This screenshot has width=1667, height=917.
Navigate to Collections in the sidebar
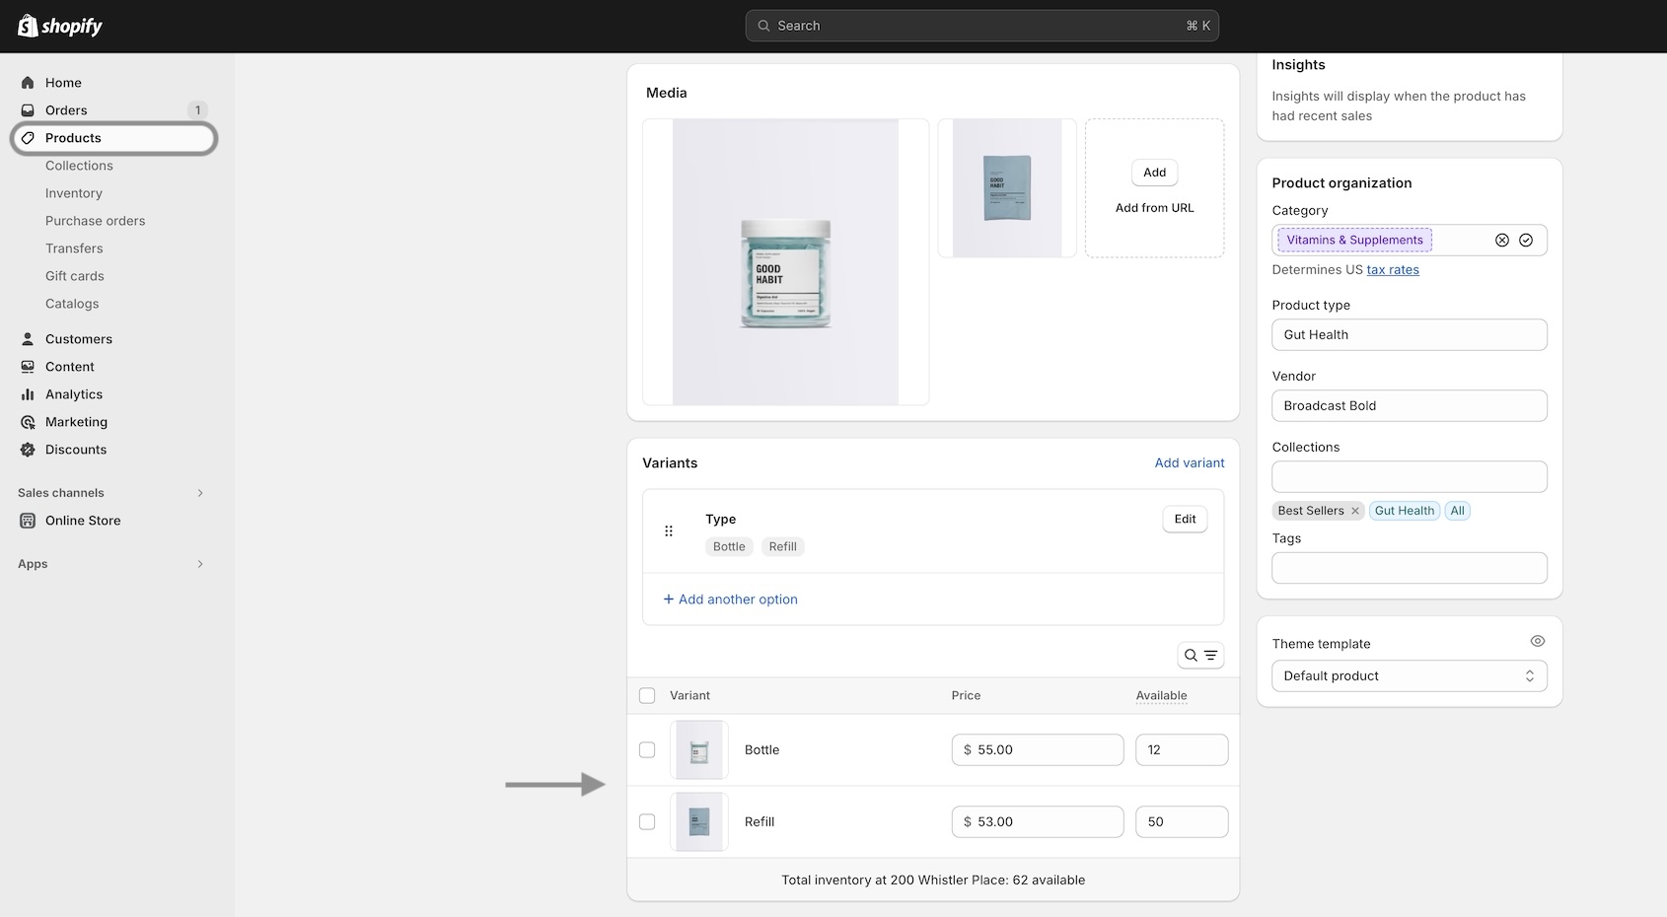(79, 166)
